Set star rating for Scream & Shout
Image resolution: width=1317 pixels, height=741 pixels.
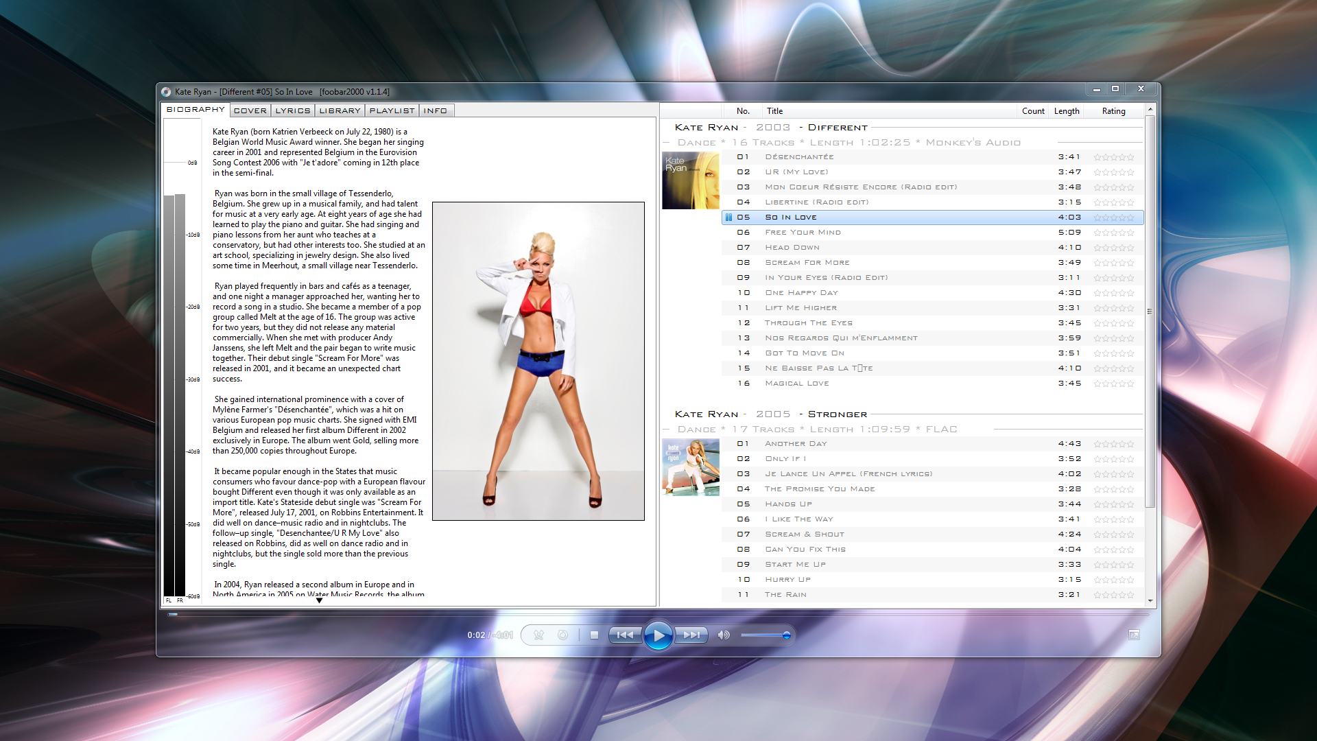[x=1114, y=534]
